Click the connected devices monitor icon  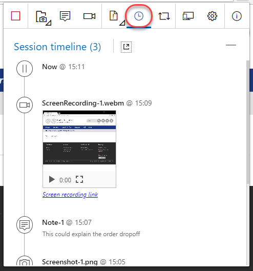(x=188, y=16)
